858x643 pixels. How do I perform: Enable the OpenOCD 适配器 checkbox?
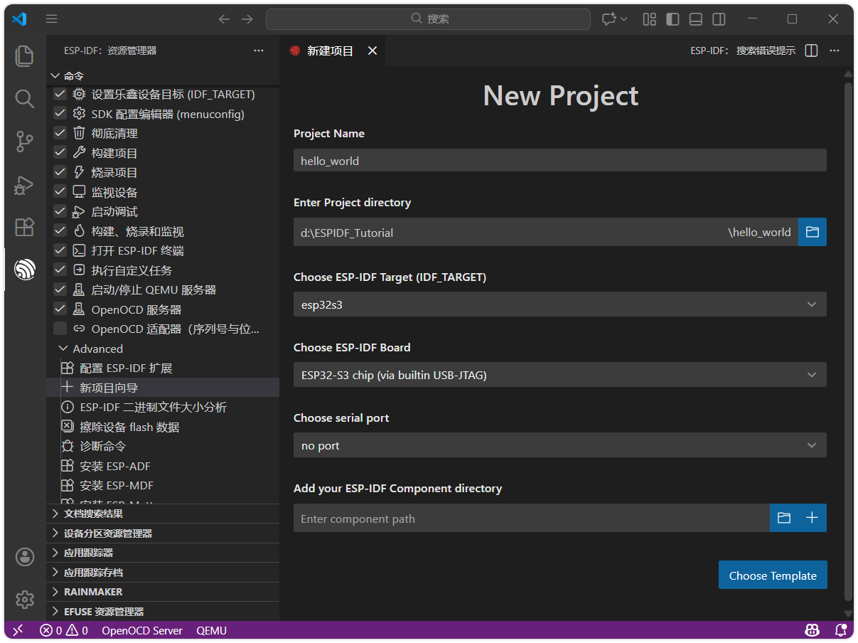click(60, 329)
